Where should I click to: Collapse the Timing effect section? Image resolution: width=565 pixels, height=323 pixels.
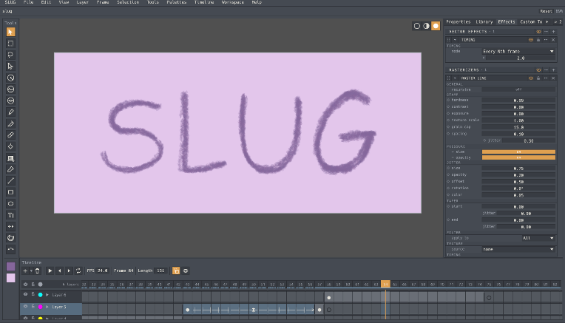pyautogui.click(x=455, y=40)
